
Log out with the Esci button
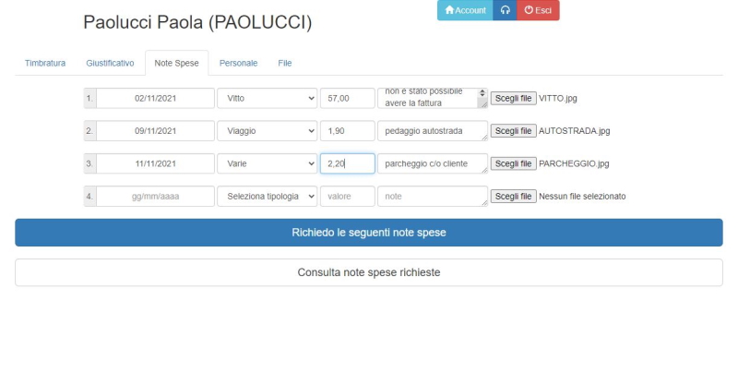coord(538,10)
